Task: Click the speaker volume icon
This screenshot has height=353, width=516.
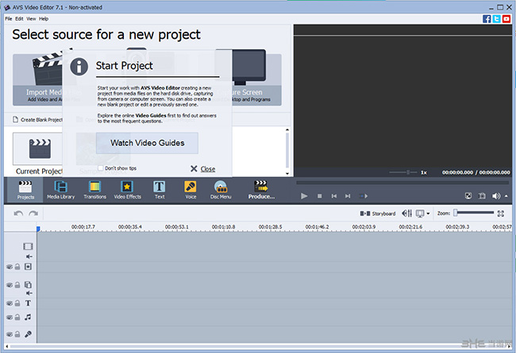Action: point(496,196)
